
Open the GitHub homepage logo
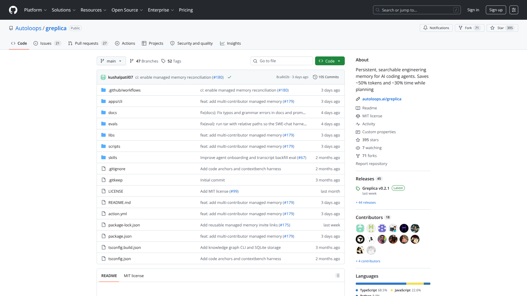tap(13, 10)
